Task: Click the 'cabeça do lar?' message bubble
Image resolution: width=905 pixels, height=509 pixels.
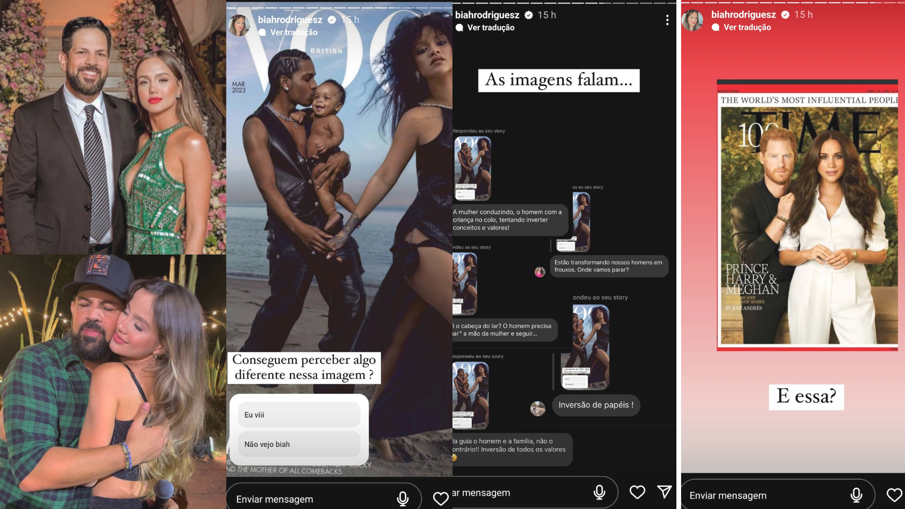Action: [505, 330]
